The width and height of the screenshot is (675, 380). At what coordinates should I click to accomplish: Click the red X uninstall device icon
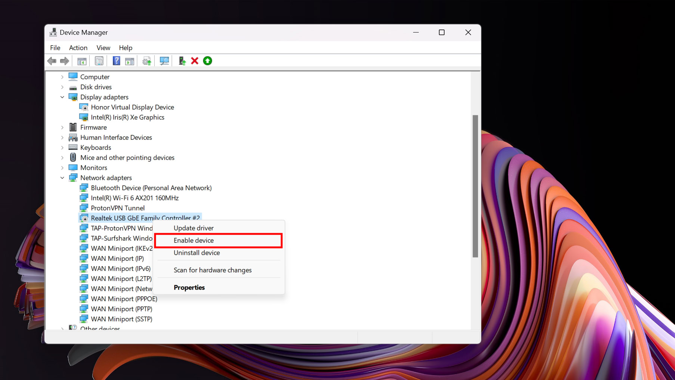(x=195, y=61)
